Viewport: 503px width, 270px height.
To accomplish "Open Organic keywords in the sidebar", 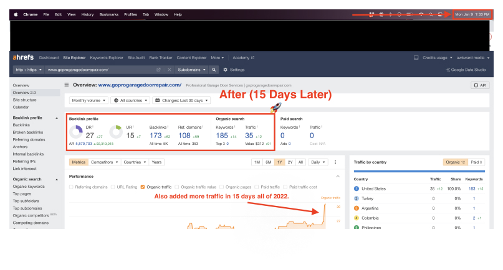I will [29, 186].
